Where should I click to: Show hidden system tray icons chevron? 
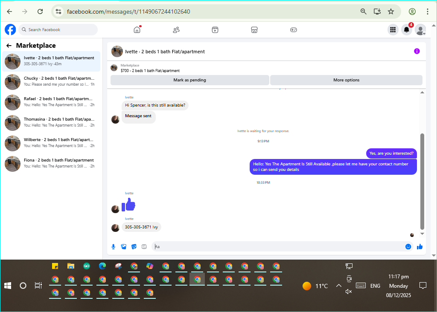pyautogui.click(x=338, y=286)
